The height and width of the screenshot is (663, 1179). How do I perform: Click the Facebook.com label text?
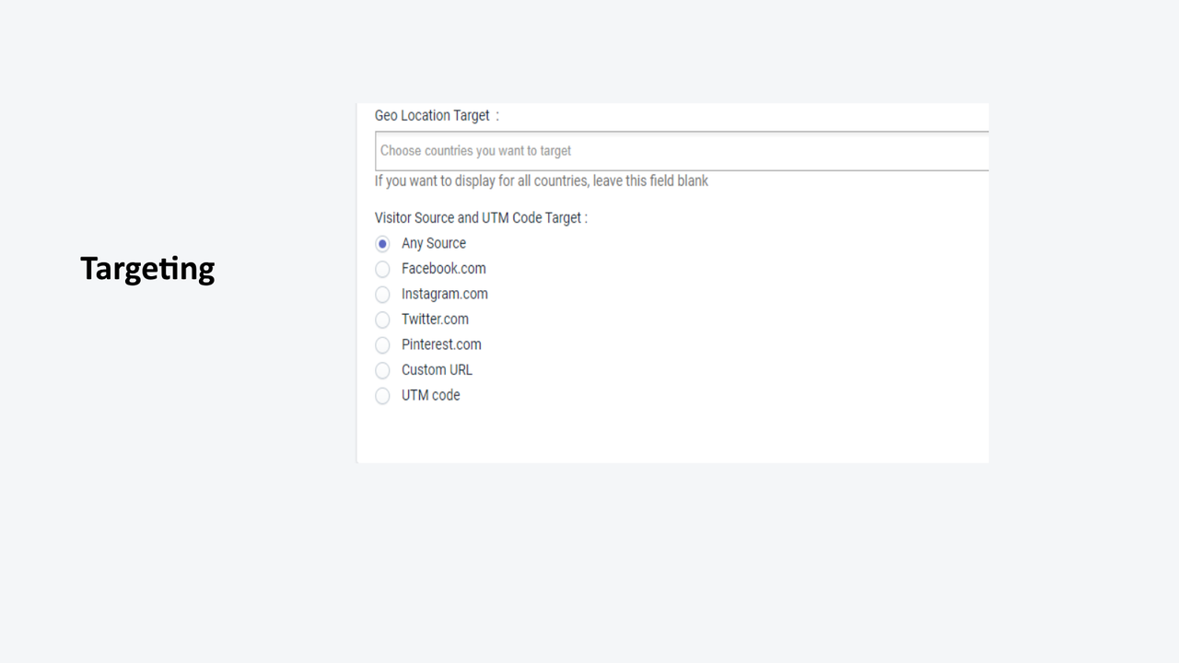tap(443, 268)
